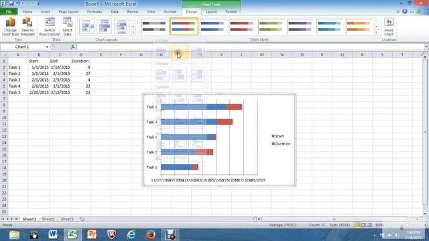Image resolution: width=429 pixels, height=241 pixels.
Task: Click the Start legend entry in chart
Action: tap(278, 136)
